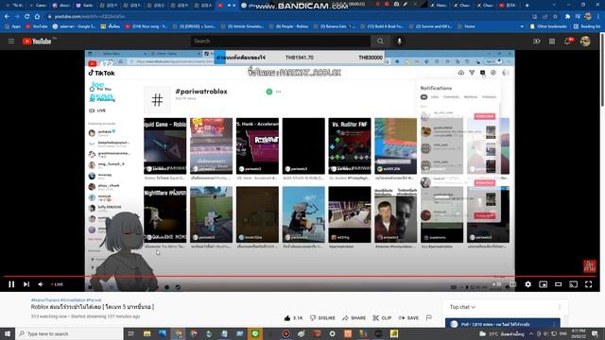Image resolution: width=605 pixels, height=340 pixels.
Task: Open LINE app on the taskbar
Action: 255,333
